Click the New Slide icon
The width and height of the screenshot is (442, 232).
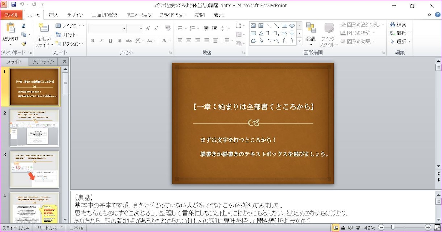(44, 28)
